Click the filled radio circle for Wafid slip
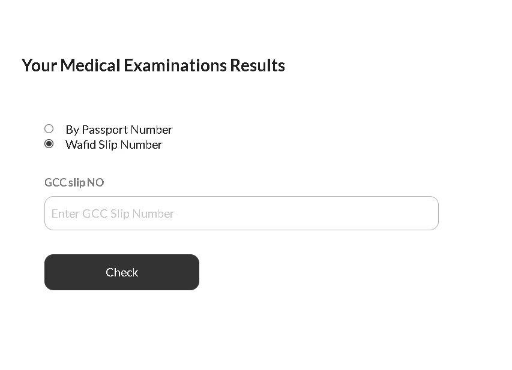This screenshot has width=512, height=370. tap(49, 144)
